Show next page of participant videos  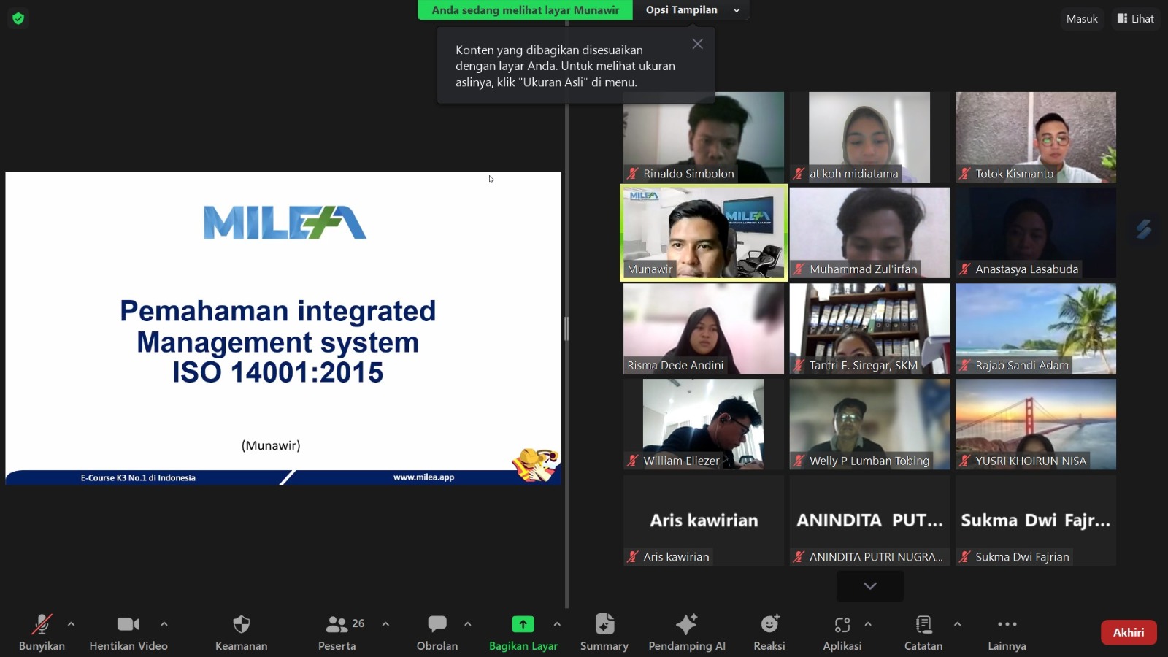click(870, 585)
